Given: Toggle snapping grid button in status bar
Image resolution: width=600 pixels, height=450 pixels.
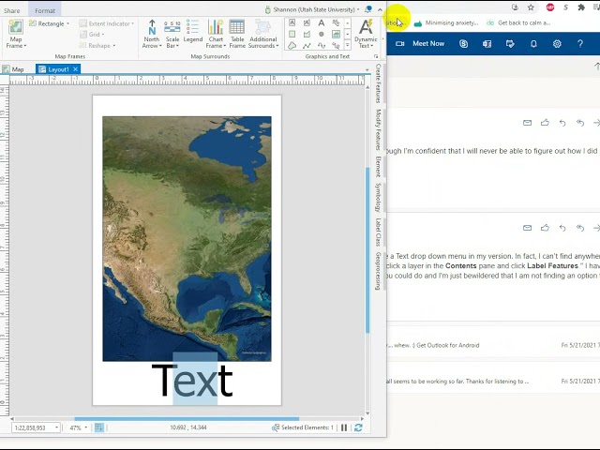Looking at the screenshot, I should click(99, 427).
